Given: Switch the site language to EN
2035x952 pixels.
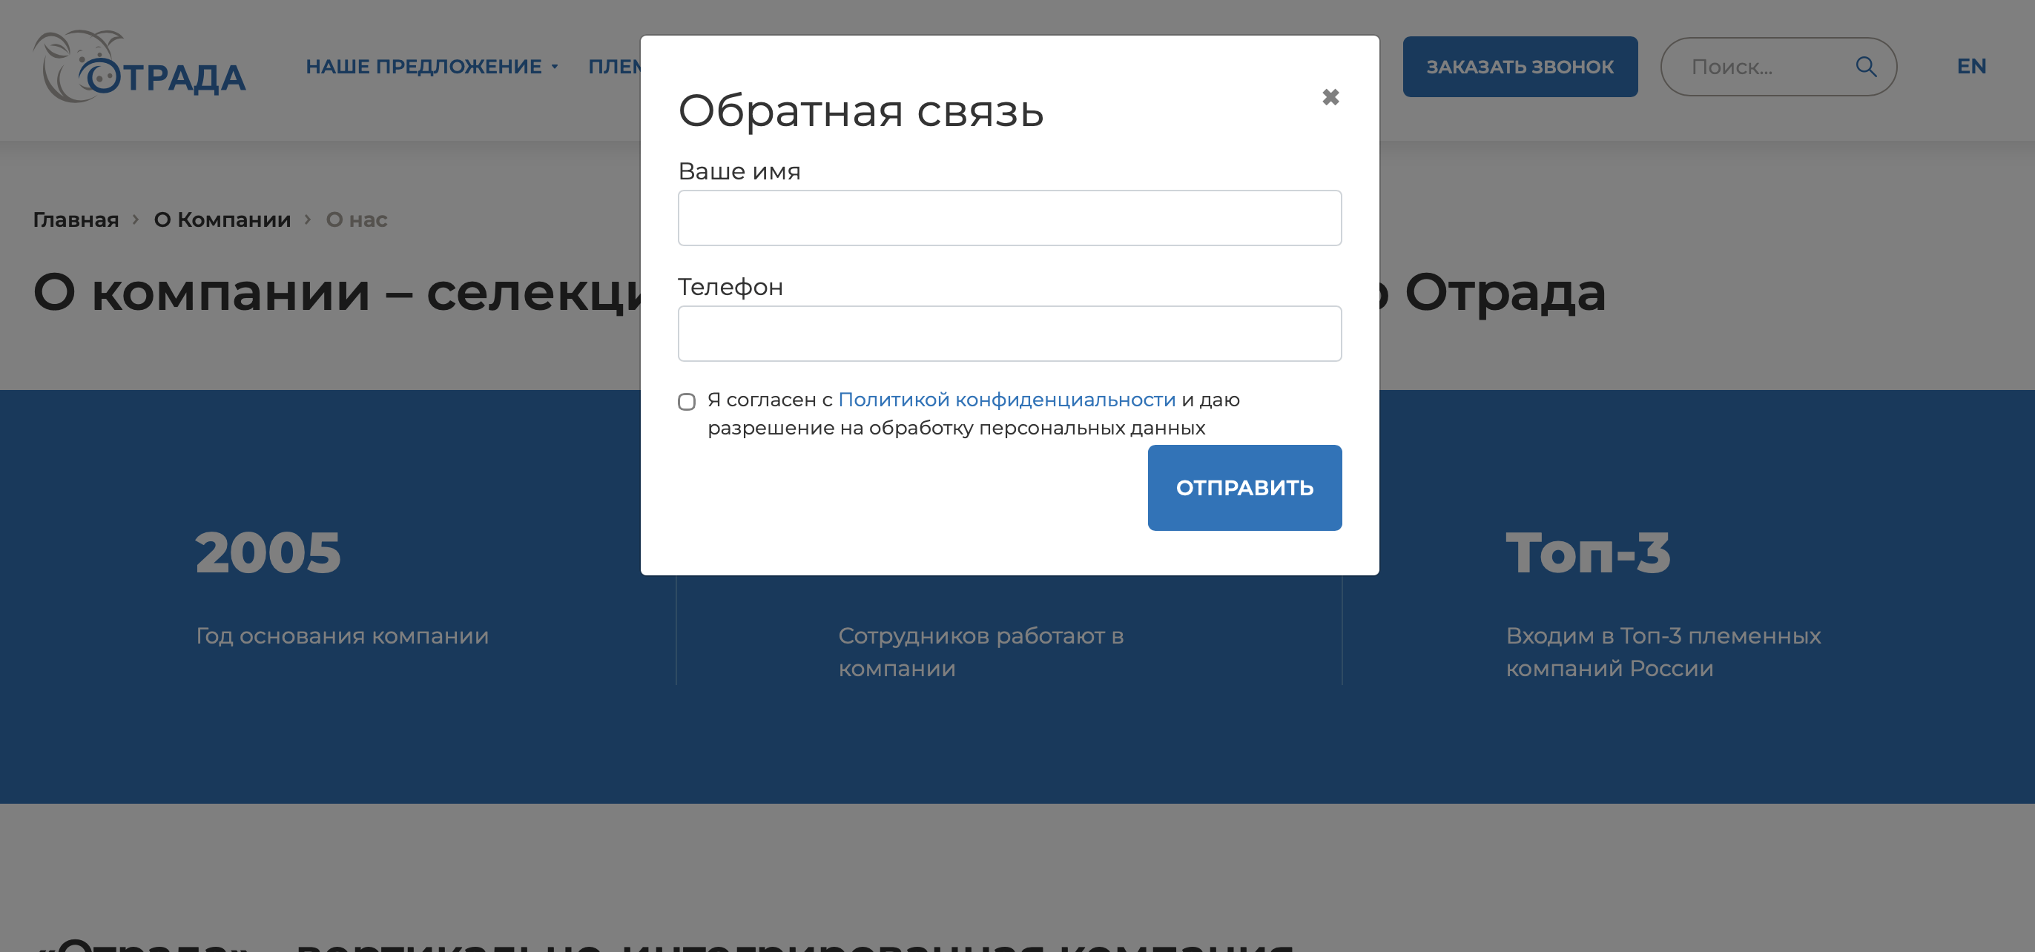Looking at the screenshot, I should tap(1971, 67).
